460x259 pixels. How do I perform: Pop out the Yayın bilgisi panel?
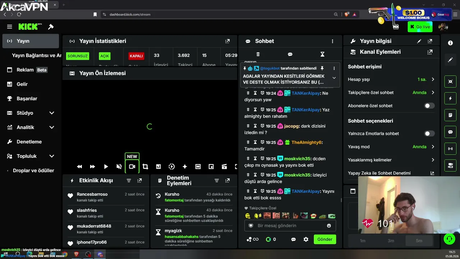click(430, 41)
